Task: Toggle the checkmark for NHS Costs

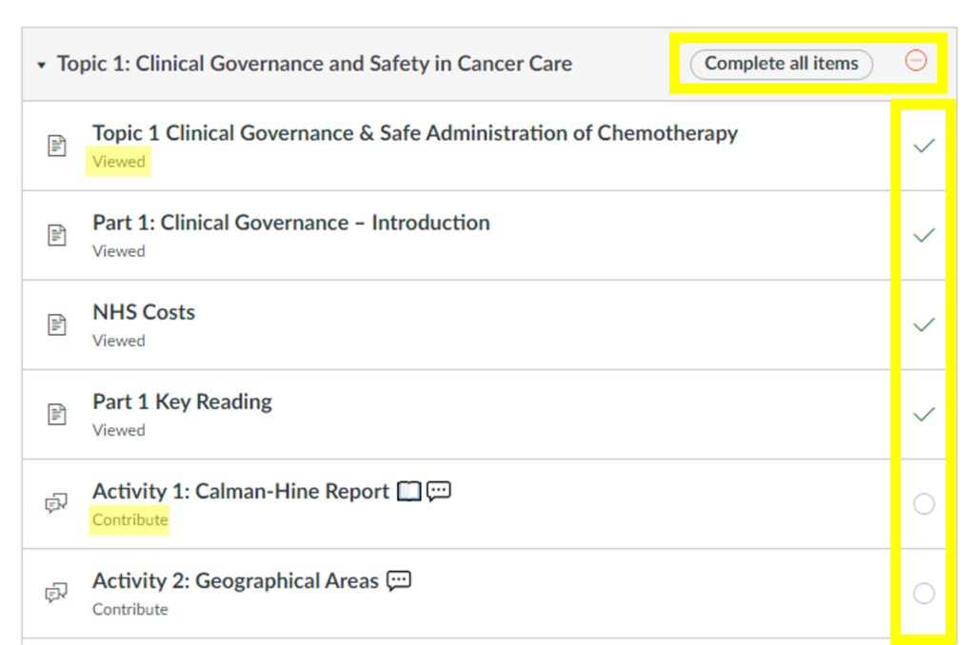Action: 924,324
